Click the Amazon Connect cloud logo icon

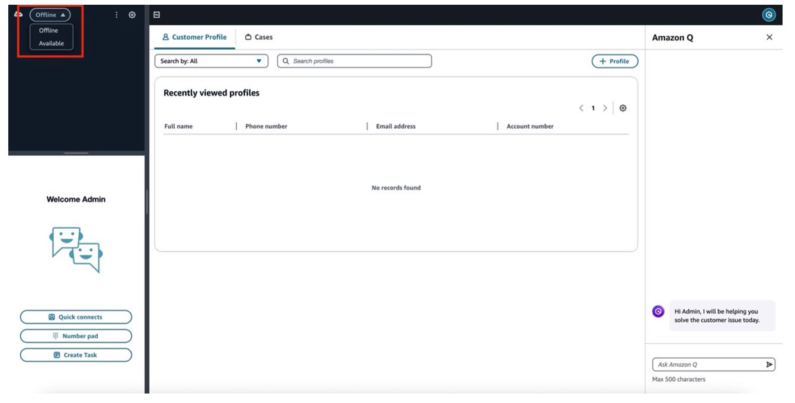pos(18,14)
